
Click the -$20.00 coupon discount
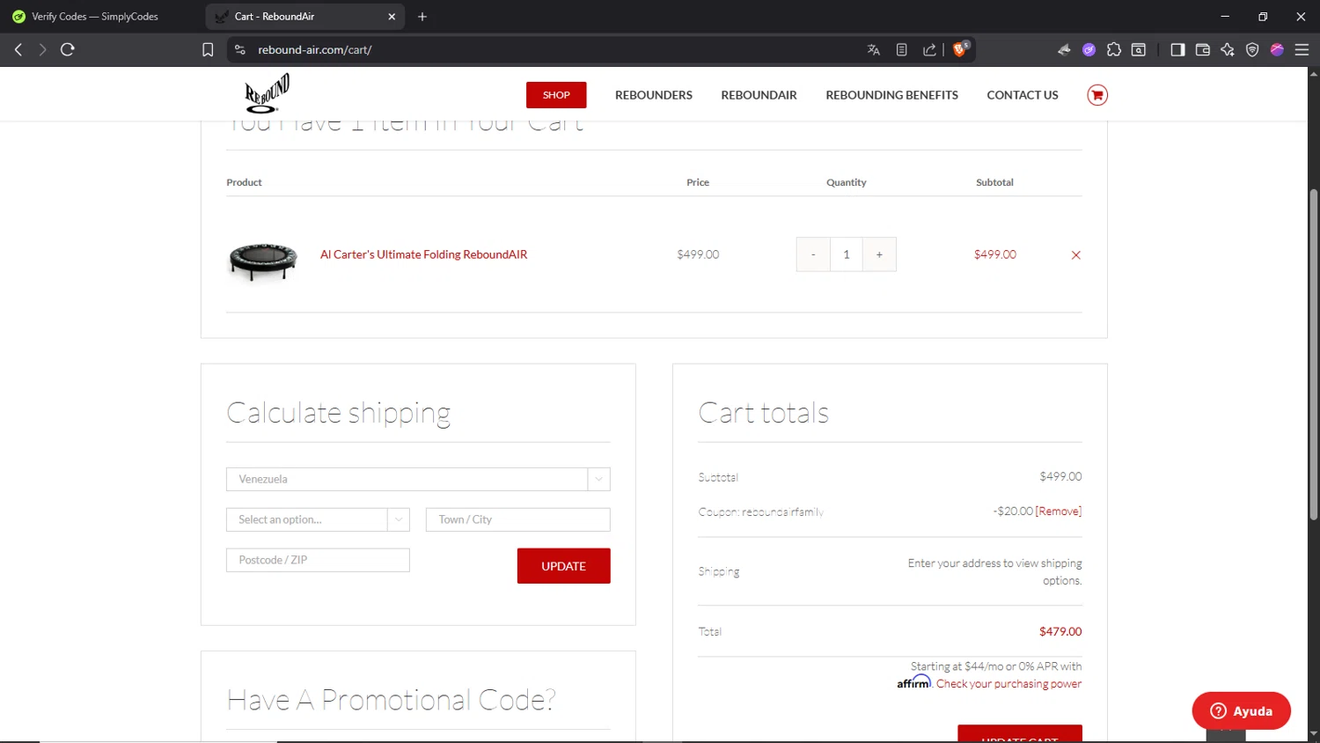pyautogui.click(x=1013, y=511)
